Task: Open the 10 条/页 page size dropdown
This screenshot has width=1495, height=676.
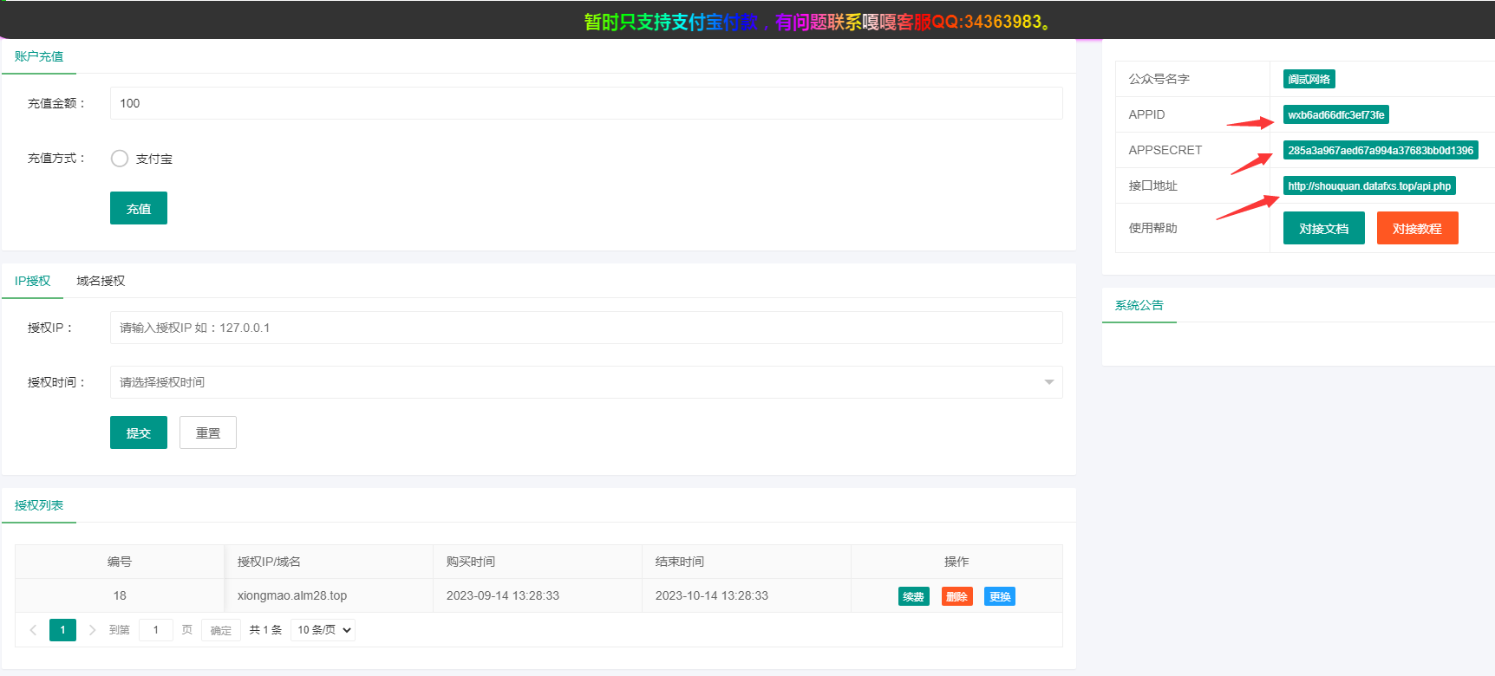Action: [x=323, y=630]
